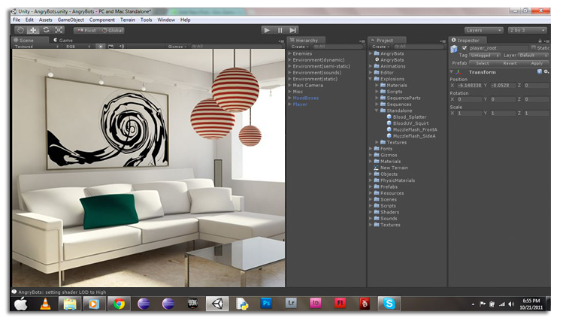The height and width of the screenshot is (321, 563).
Task: Open the 2 by 3 layout dropdown
Action: coord(526,30)
